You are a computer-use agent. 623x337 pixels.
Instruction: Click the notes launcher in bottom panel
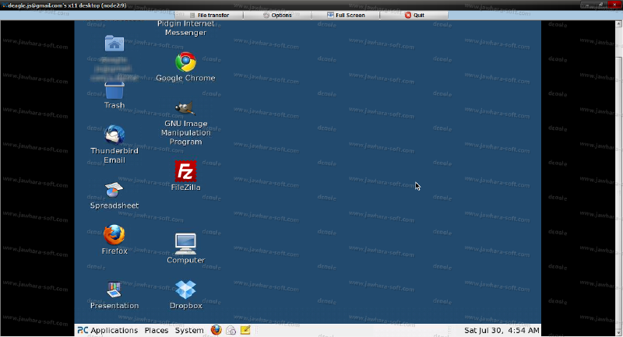245,330
